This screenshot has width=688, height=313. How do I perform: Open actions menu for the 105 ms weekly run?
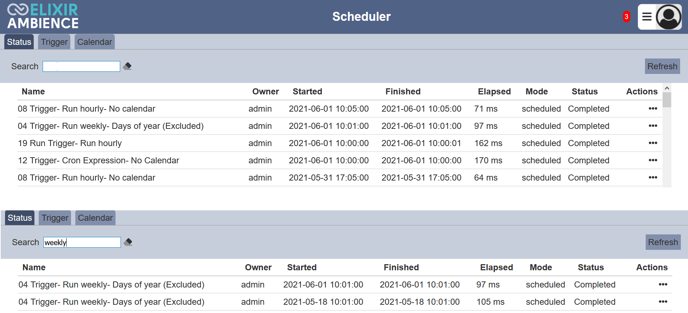point(663,302)
